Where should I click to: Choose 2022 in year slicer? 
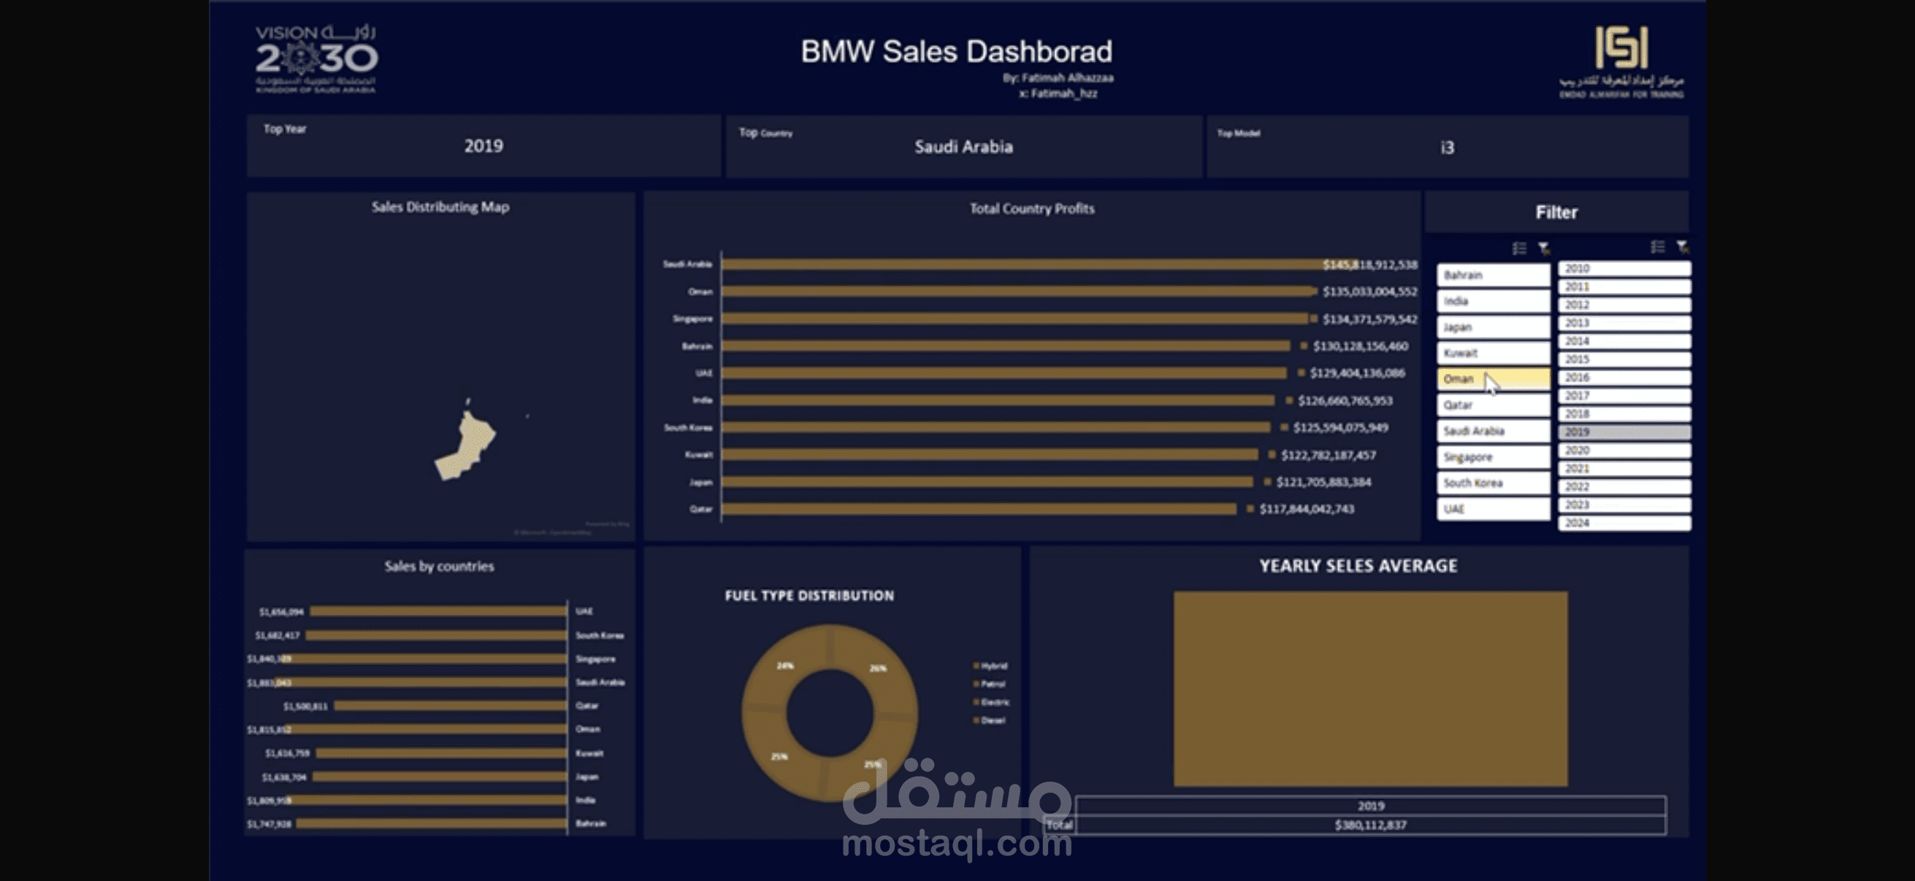coord(1624,487)
